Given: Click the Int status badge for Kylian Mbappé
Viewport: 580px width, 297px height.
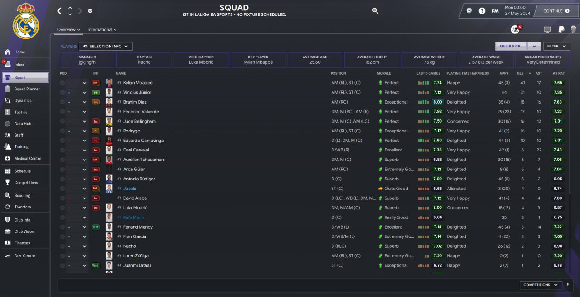Looking at the screenshot, I should (96, 83).
